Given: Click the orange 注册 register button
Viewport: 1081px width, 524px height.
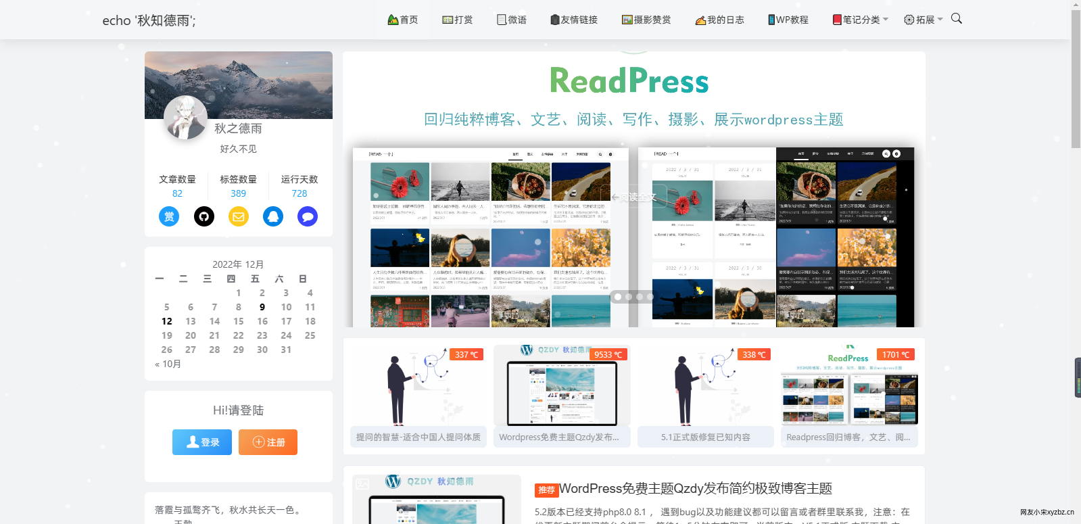Looking at the screenshot, I should (x=268, y=442).
